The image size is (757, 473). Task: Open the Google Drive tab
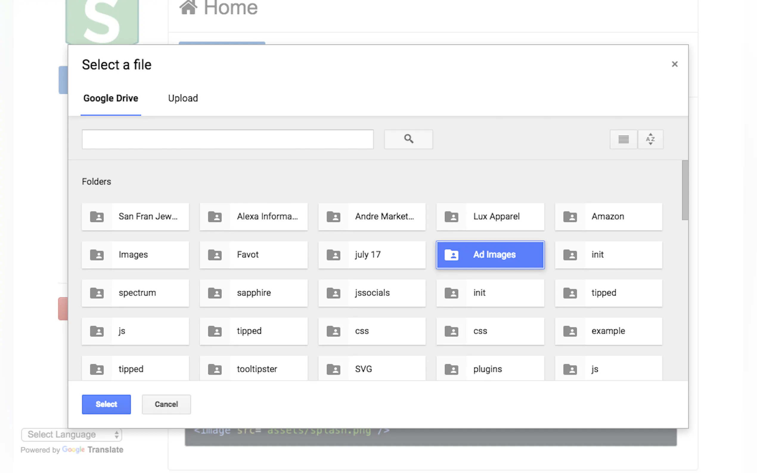pyautogui.click(x=111, y=98)
